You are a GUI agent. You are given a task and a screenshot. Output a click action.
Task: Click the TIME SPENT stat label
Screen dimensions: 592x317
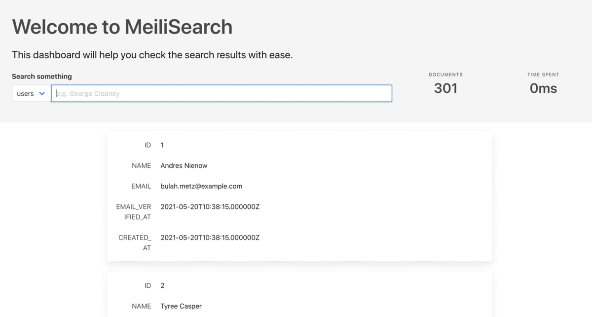tap(543, 75)
